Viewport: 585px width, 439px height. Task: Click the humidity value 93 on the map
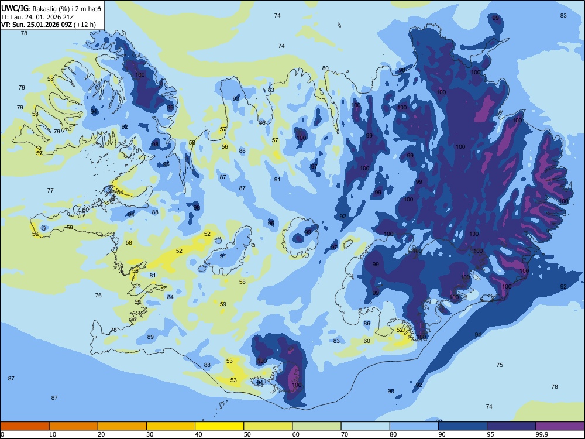[x=236, y=98]
